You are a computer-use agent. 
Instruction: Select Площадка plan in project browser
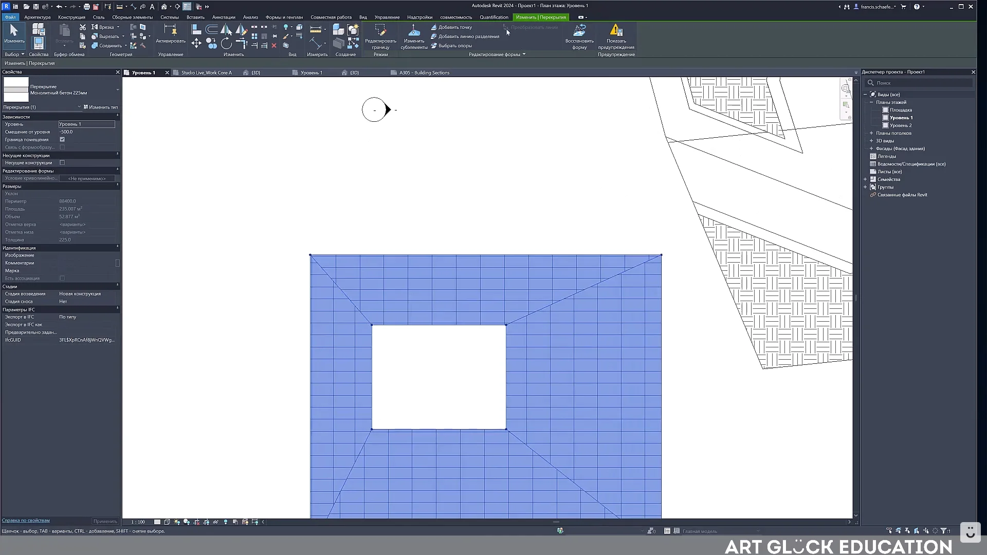click(901, 110)
